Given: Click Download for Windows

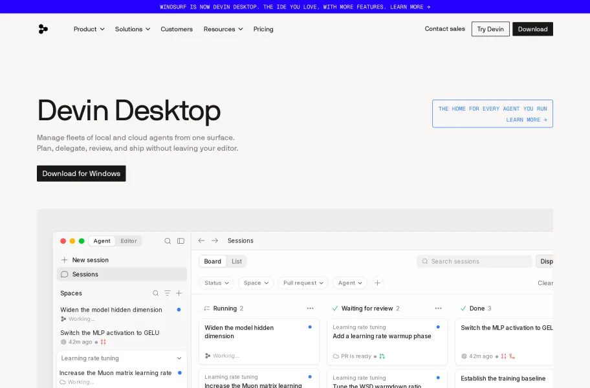Looking at the screenshot, I should coord(82,173).
